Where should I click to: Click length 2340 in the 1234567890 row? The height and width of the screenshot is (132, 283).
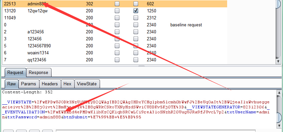(x=152, y=46)
